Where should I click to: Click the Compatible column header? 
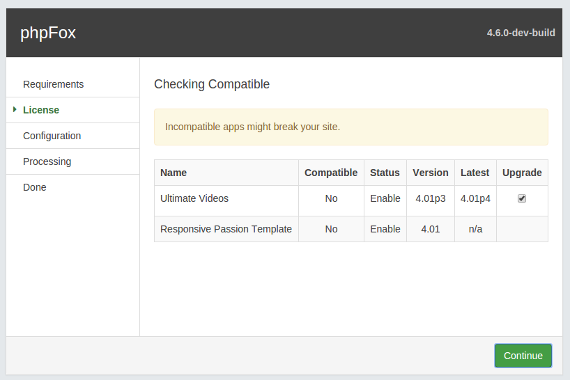[331, 173]
